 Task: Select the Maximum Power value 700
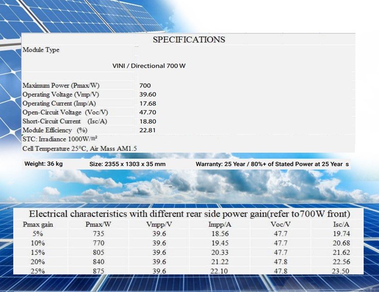click(x=145, y=86)
